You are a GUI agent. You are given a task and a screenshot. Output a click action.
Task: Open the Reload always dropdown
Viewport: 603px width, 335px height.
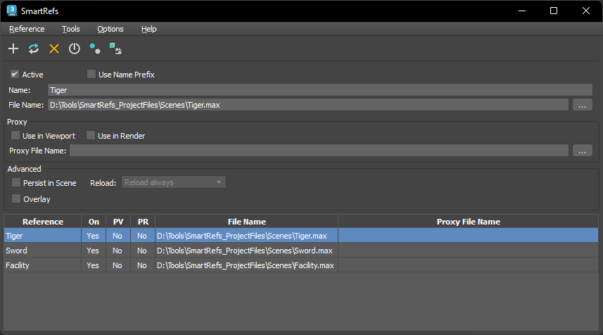(x=174, y=182)
